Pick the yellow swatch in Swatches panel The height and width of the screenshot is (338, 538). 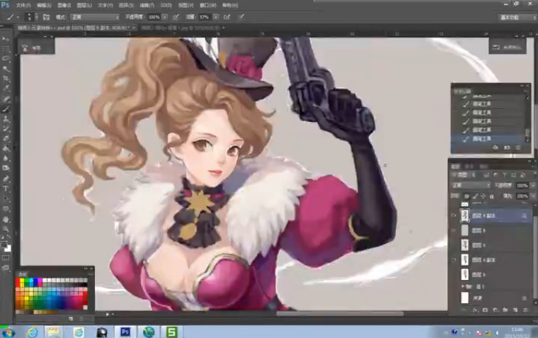click(x=22, y=281)
